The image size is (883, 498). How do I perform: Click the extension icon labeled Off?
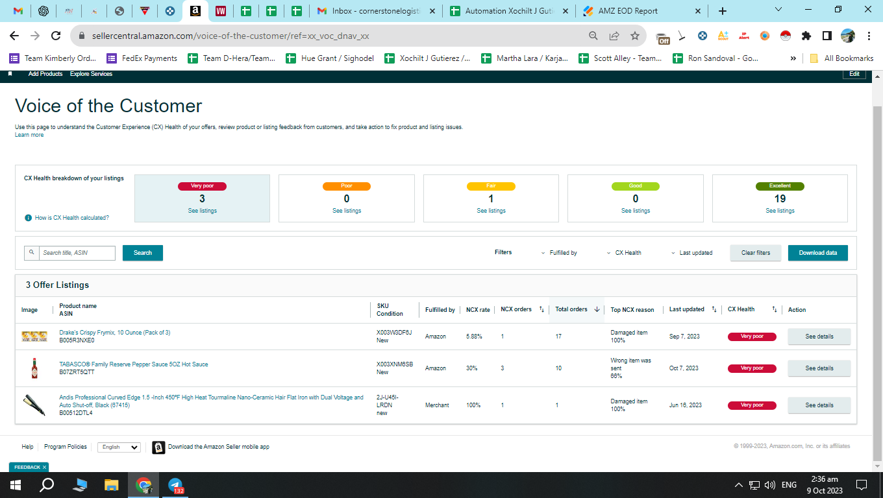(662, 38)
